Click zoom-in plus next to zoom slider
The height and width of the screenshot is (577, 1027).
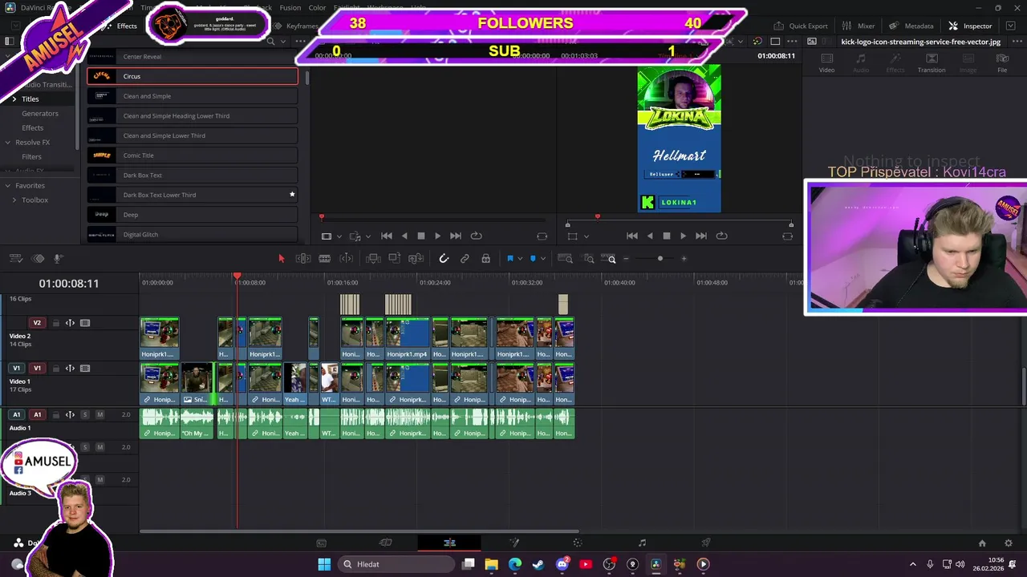684,258
